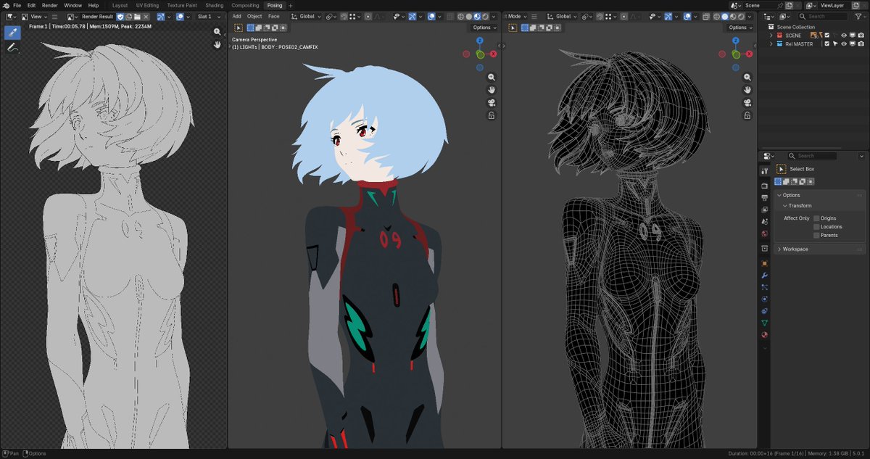
Task: Open the Particles properties tab
Action: coord(764,287)
